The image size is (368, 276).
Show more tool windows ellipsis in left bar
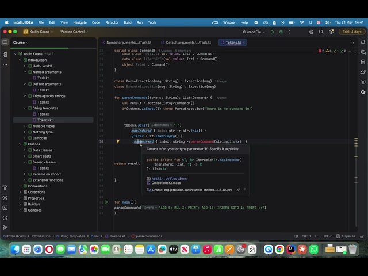click(5, 64)
